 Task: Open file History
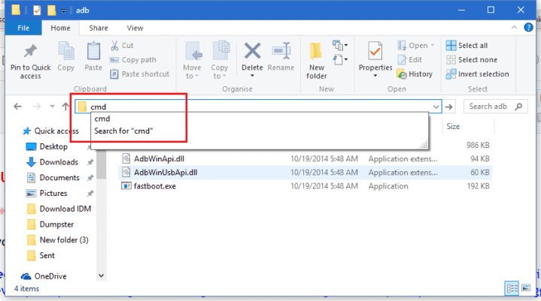click(x=415, y=74)
